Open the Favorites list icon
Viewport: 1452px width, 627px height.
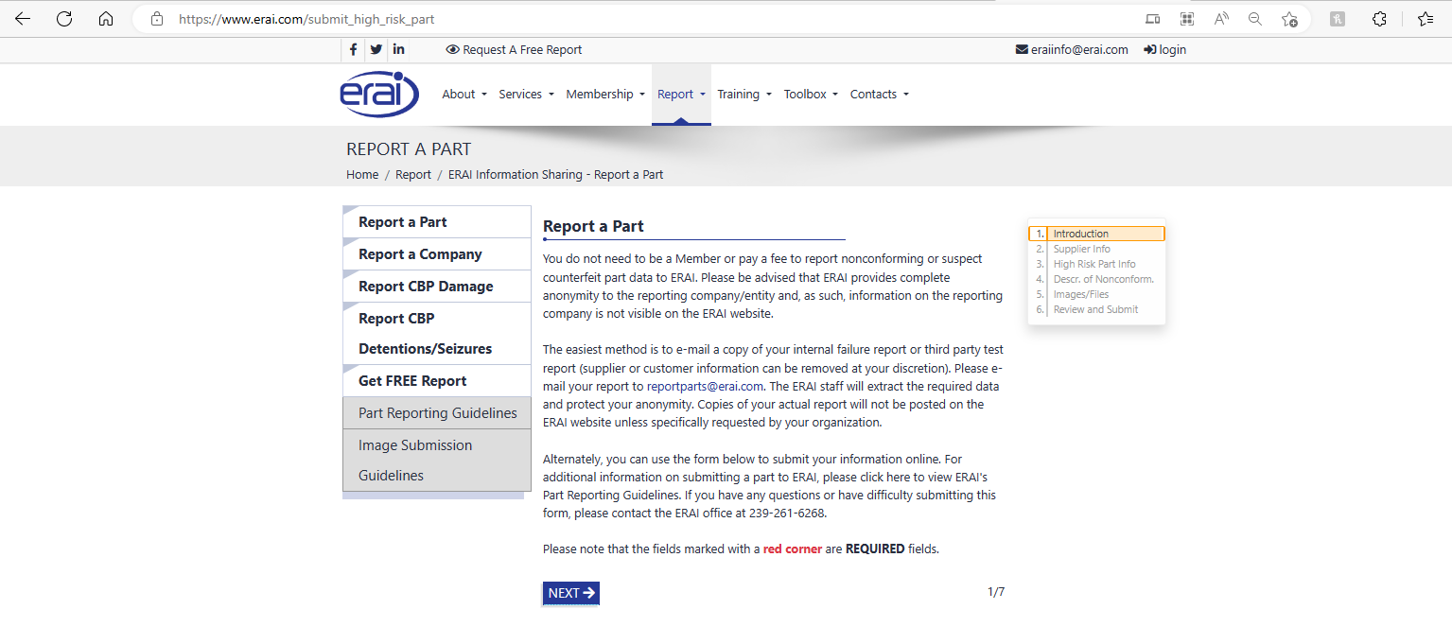coord(1426,19)
